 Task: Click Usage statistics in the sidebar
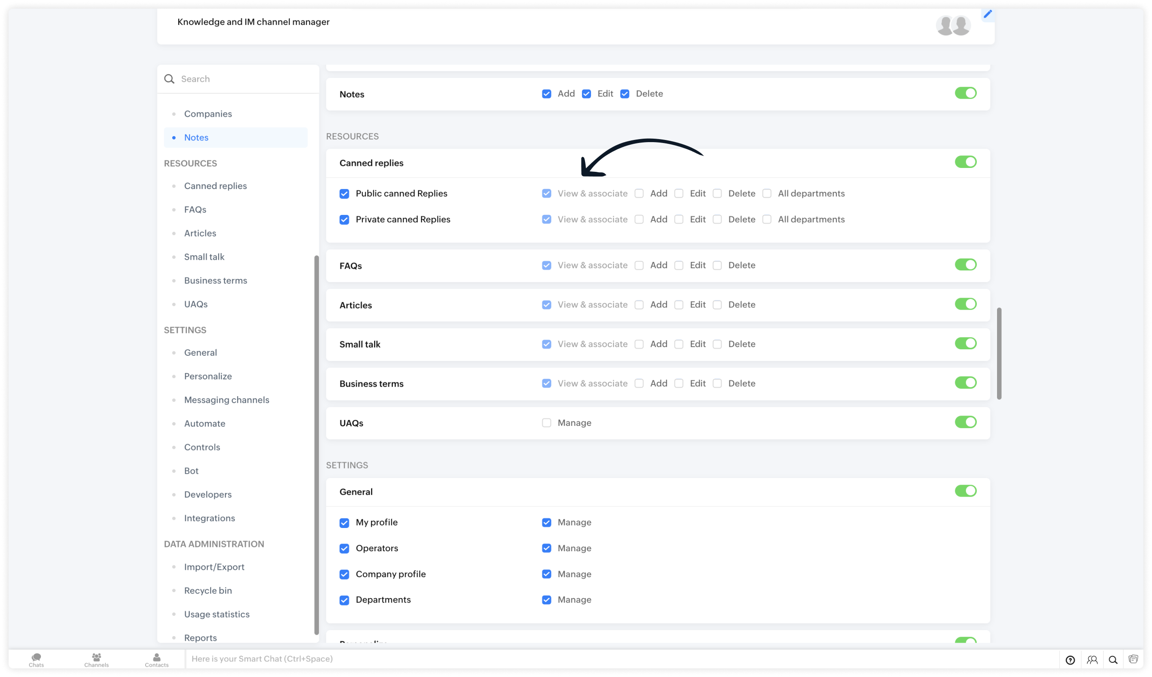pyautogui.click(x=217, y=614)
